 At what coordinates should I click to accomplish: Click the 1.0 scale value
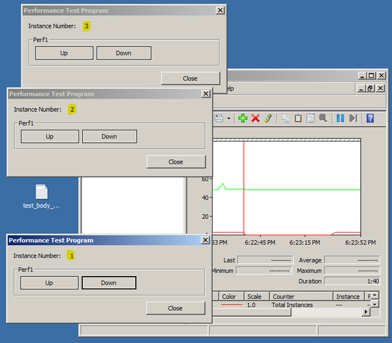pyautogui.click(x=251, y=305)
